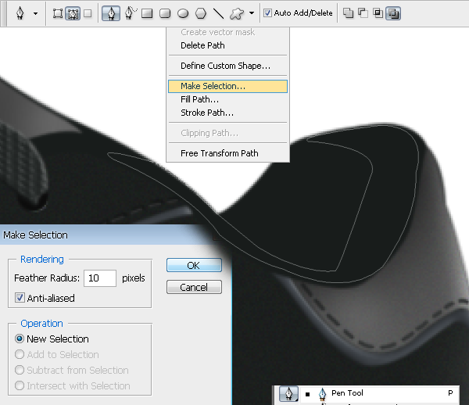Choose the Freeform Pen tool icon
Image resolution: width=469 pixels, height=405 pixels.
pyautogui.click(x=130, y=13)
